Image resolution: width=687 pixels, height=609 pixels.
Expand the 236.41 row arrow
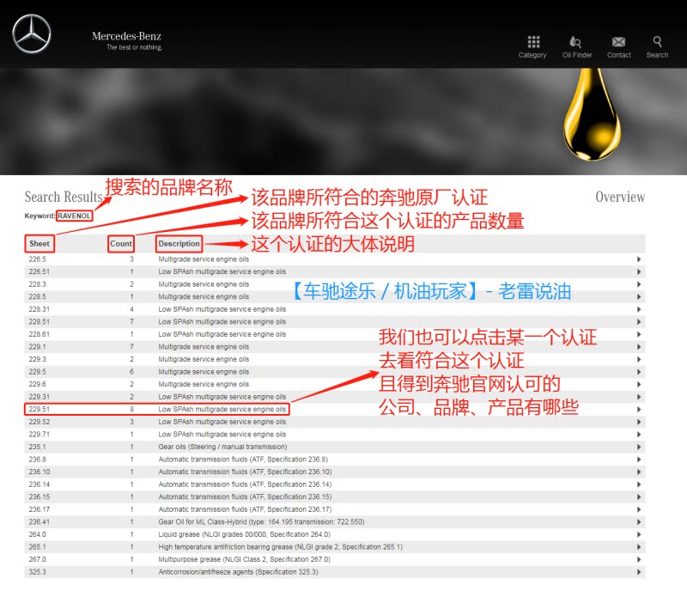(639, 521)
